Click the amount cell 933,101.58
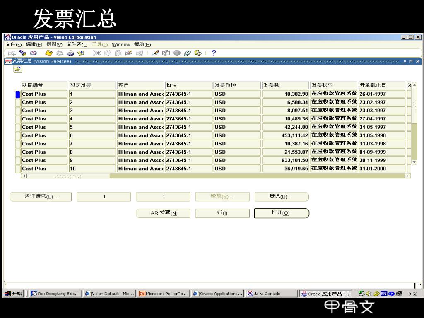 (286, 160)
